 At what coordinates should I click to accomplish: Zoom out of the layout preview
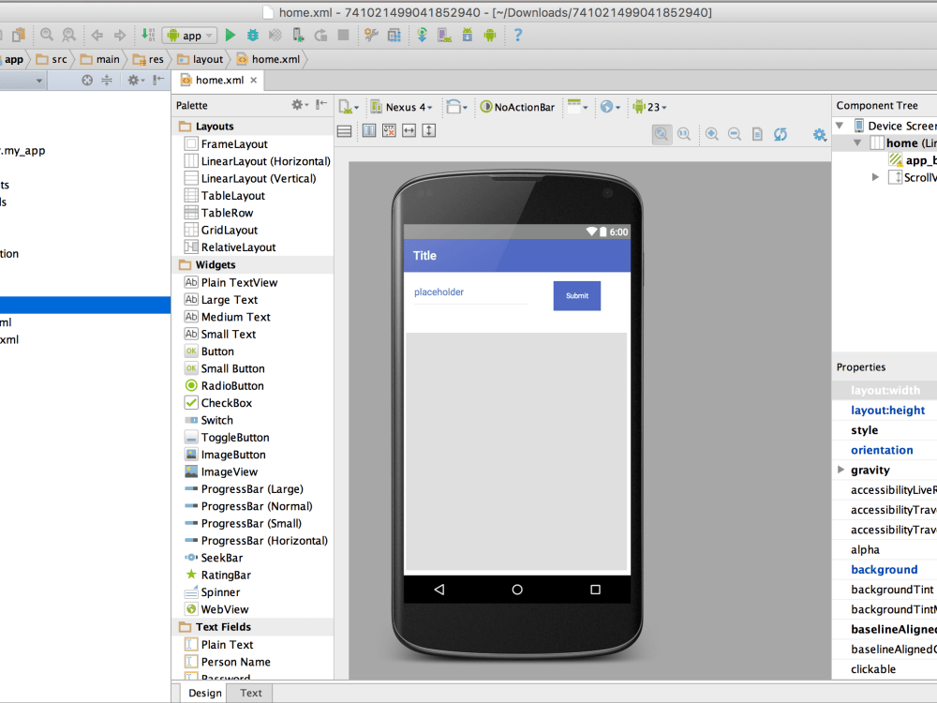[735, 134]
